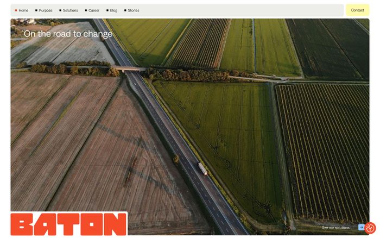Click the square marker beside Solutions
Viewport: 380px width, 238px height.
click(60, 10)
